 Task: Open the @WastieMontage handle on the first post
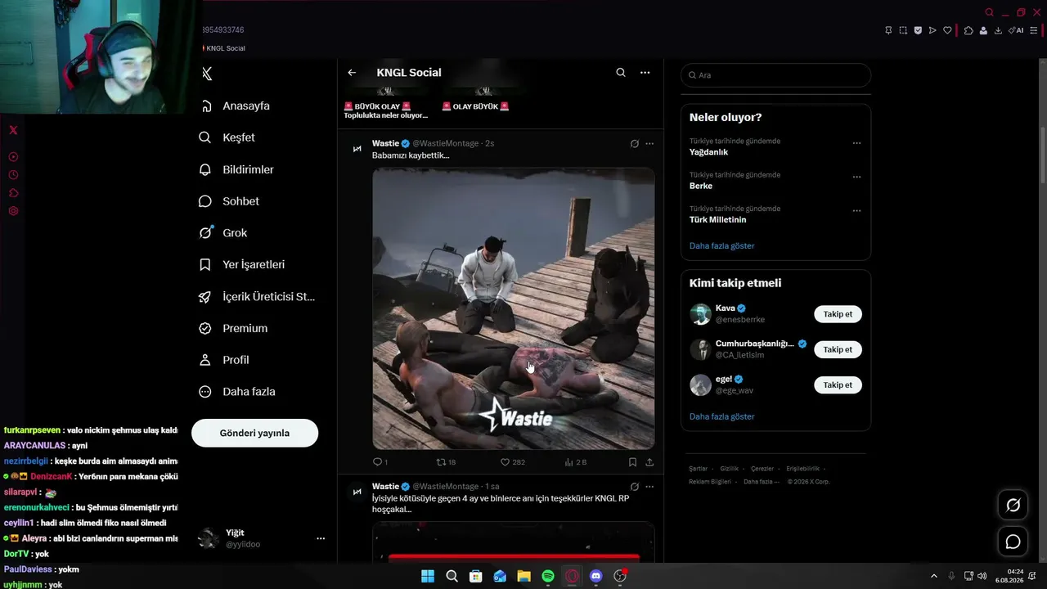point(447,143)
